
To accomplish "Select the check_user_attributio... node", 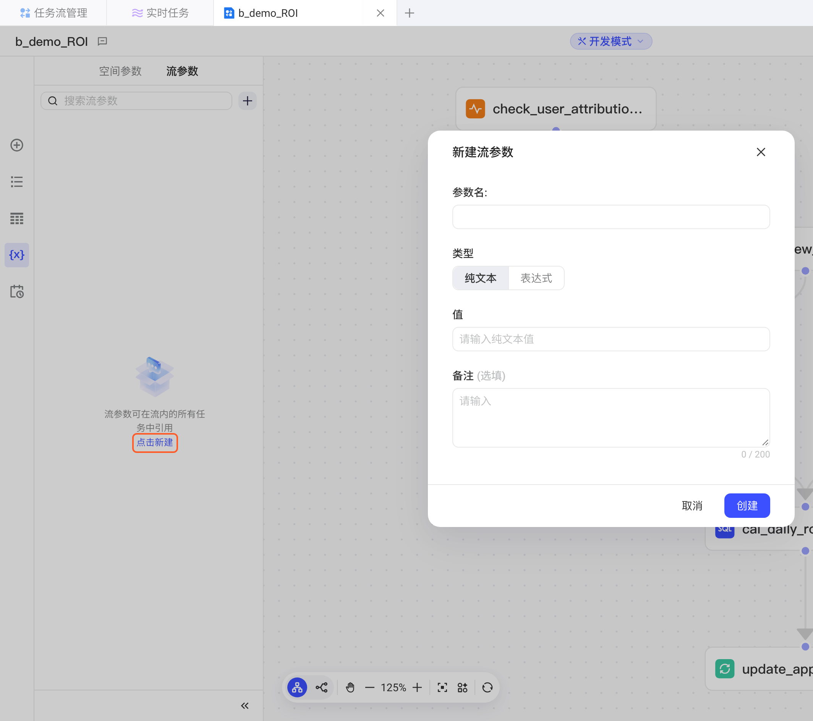I will (x=555, y=108).
